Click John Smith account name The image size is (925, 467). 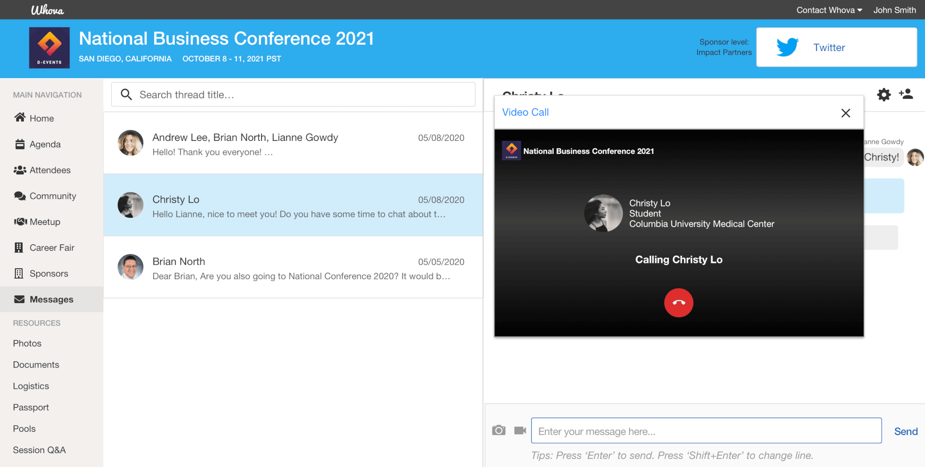coord(894,10)
